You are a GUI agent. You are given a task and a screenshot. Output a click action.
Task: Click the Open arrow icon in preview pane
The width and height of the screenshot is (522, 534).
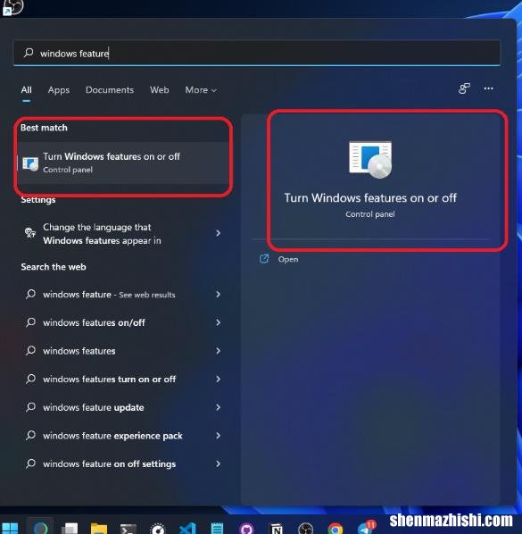click(264, 259)
